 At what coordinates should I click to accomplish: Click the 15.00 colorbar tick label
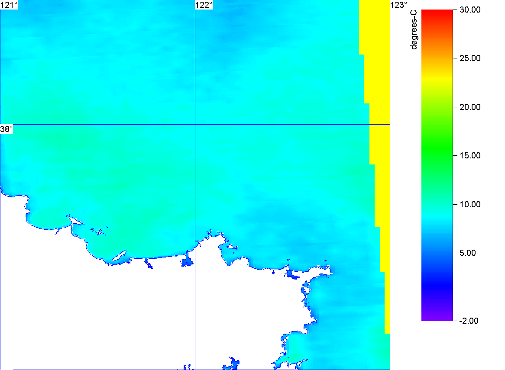coord(470,156)
